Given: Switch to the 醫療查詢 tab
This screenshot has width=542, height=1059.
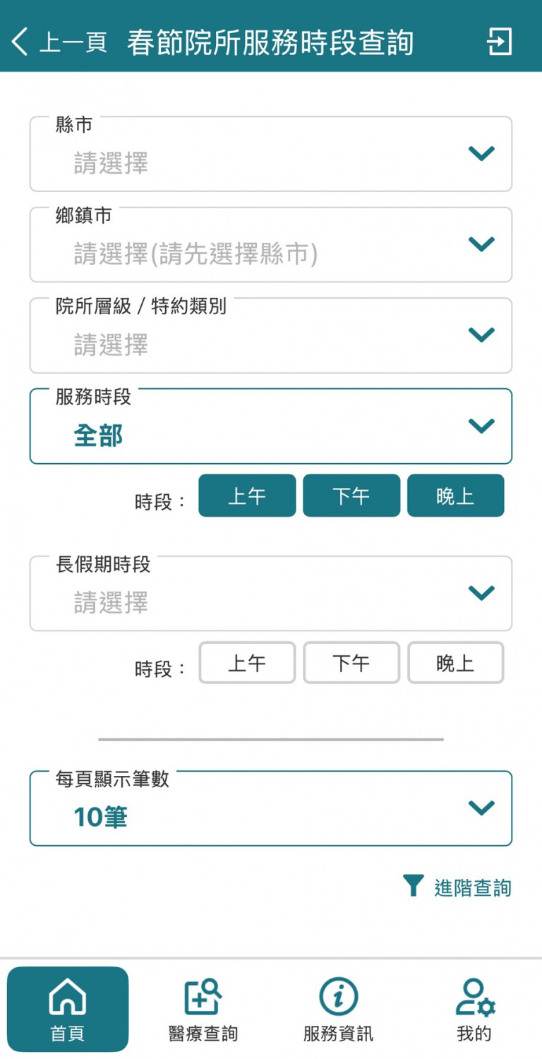Looking at the screenshot, I should click(x=203, y=1009).
